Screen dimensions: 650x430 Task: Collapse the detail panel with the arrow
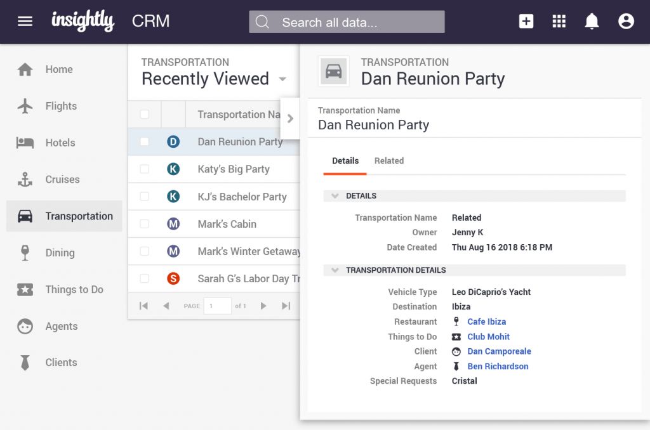(x=290, y=119)
